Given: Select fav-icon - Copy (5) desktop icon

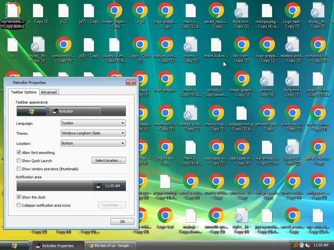Looking at the screenshot, I should [x=242, y=49].
